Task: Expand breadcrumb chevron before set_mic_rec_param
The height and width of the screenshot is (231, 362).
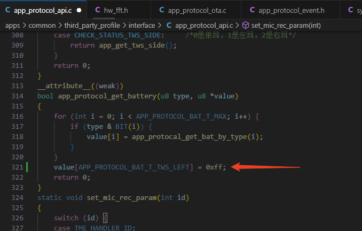Action: click(238, 26)
